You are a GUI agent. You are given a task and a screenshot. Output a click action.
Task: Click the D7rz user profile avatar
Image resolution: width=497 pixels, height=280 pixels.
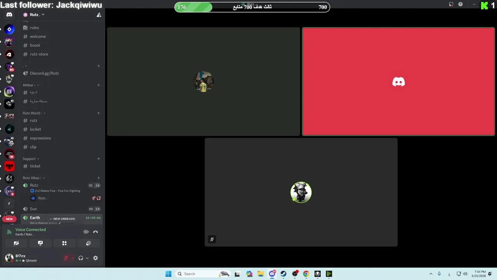tap(9, 258)
